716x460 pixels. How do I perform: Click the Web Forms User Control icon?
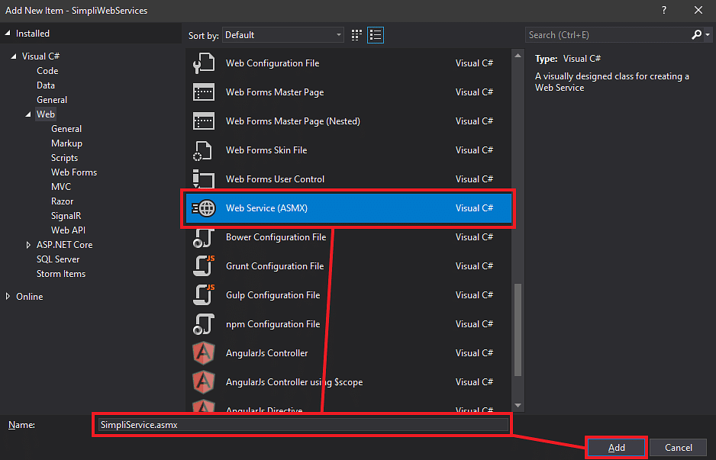coord(204,179)
